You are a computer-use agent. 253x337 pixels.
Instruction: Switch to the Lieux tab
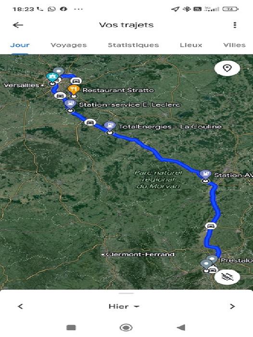pyautogui.click(x=191, y=45)
